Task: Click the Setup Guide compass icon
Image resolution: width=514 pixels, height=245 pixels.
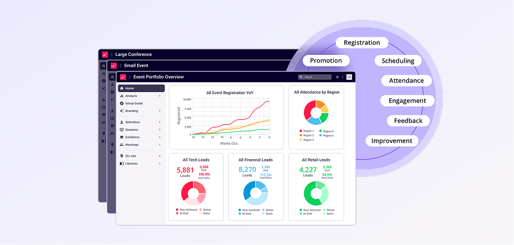Action: [x=122, y=104]
